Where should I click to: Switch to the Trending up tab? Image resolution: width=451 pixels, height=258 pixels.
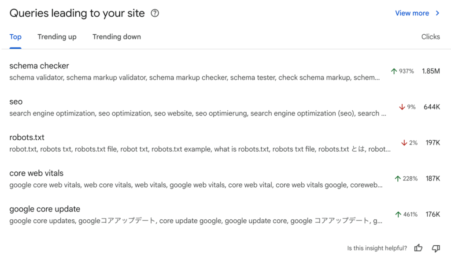57,37
